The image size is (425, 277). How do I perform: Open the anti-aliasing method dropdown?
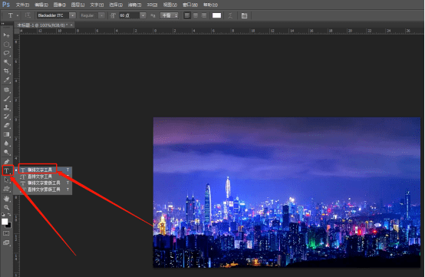pyautogui.click(x=169, y=15)
